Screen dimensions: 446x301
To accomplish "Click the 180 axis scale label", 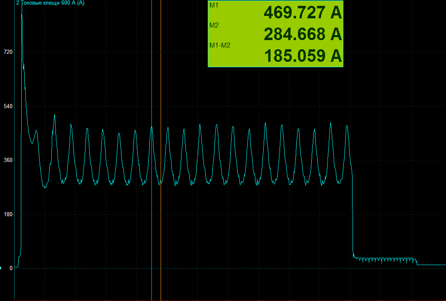I will pos(8,214).
